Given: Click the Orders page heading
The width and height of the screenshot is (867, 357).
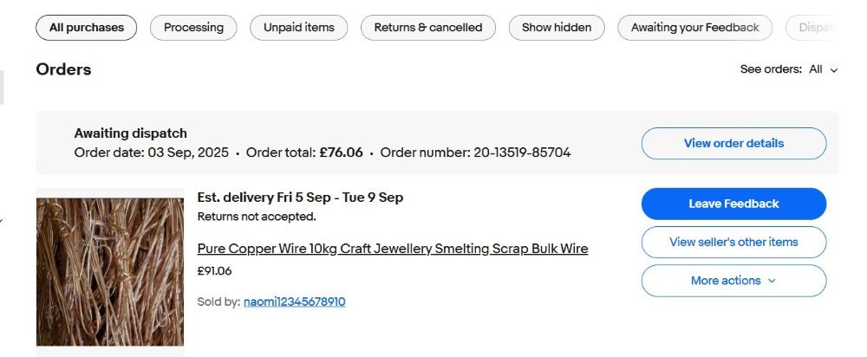Looking at the screenshot, I should (63, 69).
